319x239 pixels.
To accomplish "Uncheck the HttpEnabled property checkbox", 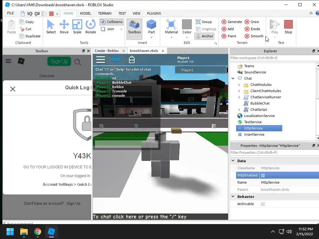I will coord(263,176).
